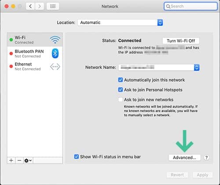This screenshot has width=220, height=185.
Task: Minimize the Network window
Action: [x=13, y=6]
